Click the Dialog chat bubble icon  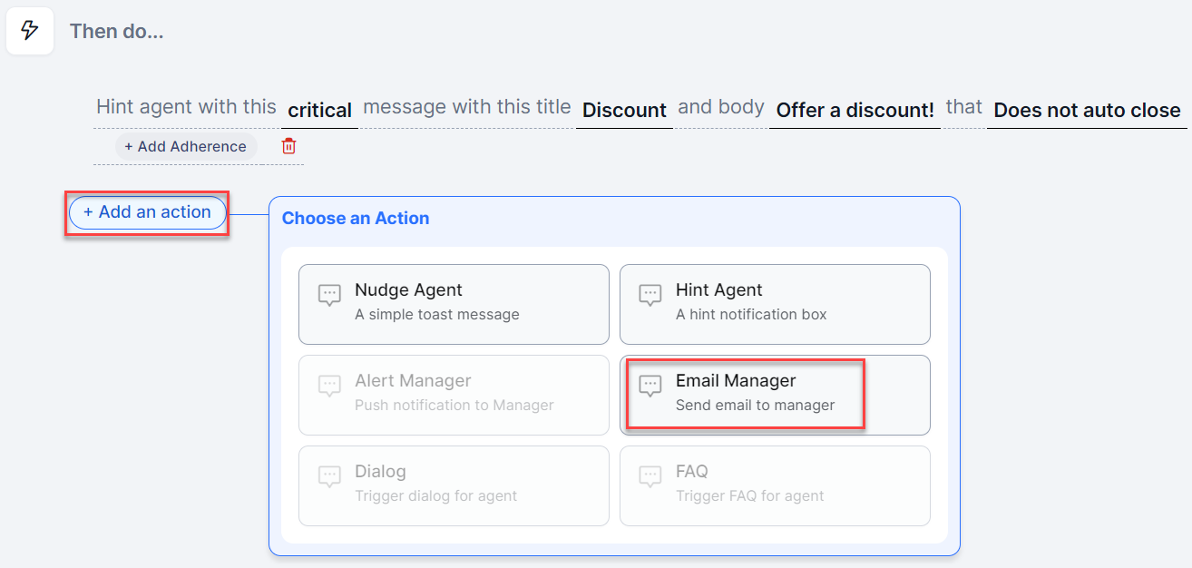click(x=329, y=476)
